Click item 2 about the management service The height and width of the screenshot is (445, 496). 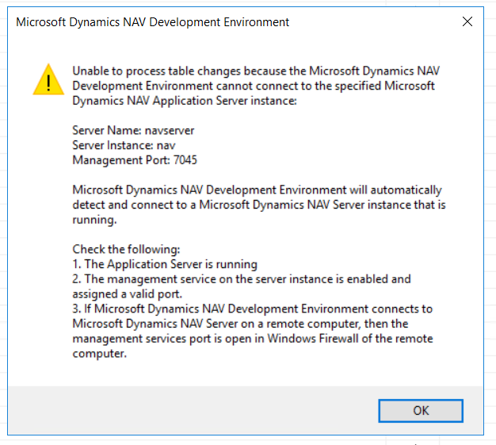[x=242, y=286]
